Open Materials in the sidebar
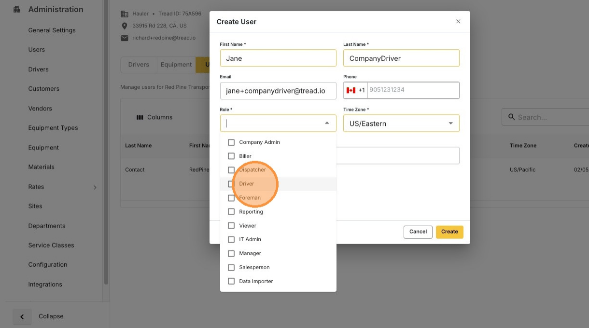The image size is (589, 328). [42, 167]
